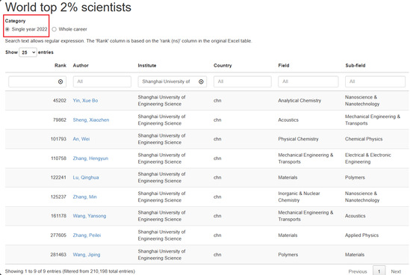Viewport: 410px width, 275px height.
Task: Open author link Sheng, Xiaozhen
Action: pyautogui.click(x=91, y=120)
